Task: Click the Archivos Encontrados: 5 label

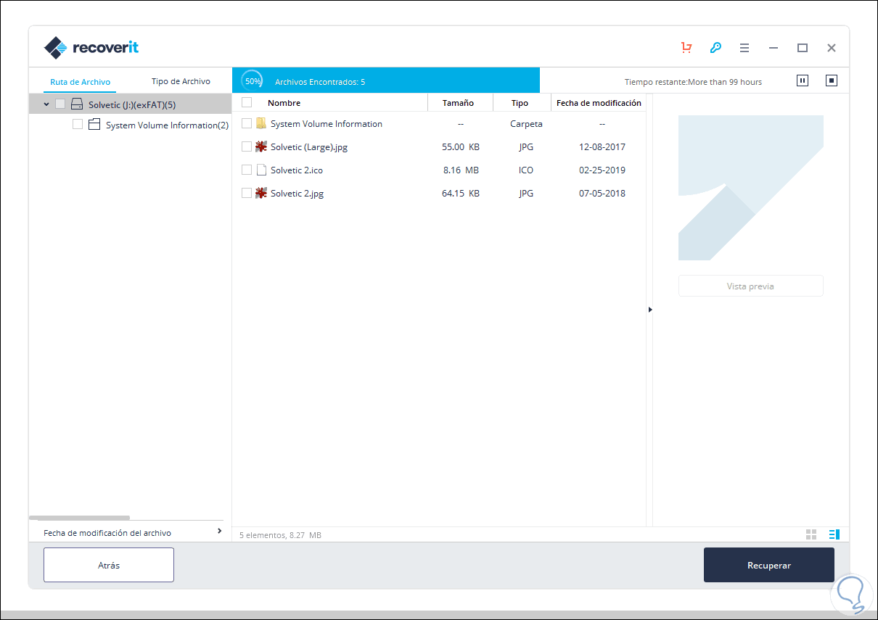Action: click(x=320, y=82)
